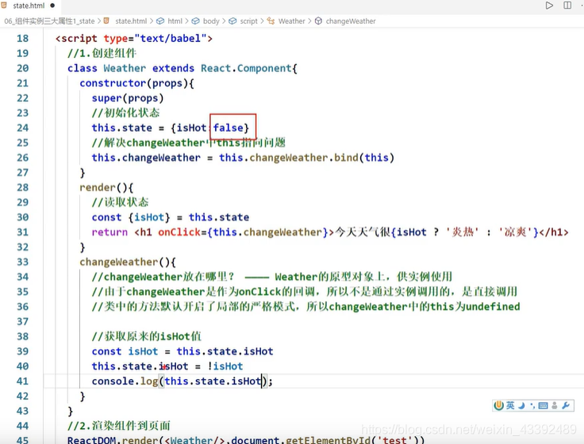This screenshot has width=584, height=444.
Task: Select the state.html editor tab
Action: pos(29,6)
